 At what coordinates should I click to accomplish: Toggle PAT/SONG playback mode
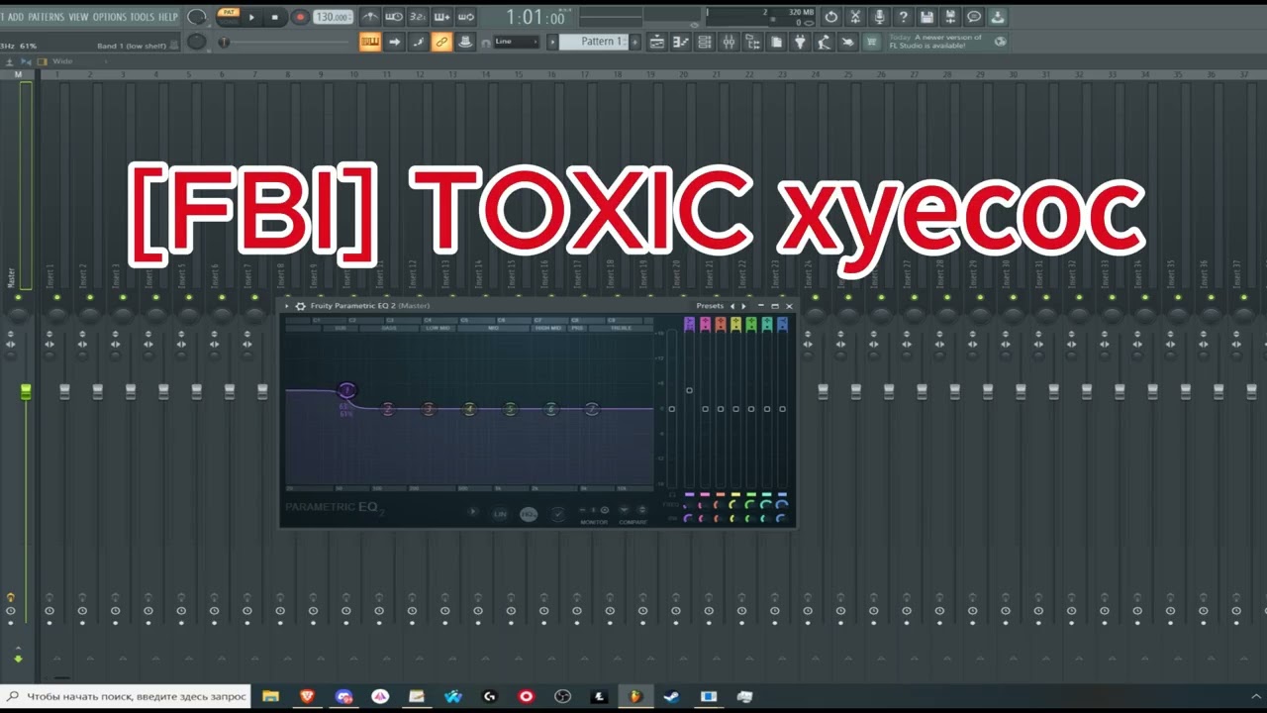pos(229,16)
